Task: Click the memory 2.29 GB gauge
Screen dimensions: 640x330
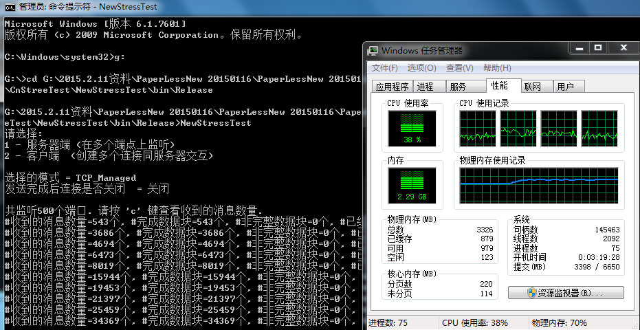Action: pos(412,186)
